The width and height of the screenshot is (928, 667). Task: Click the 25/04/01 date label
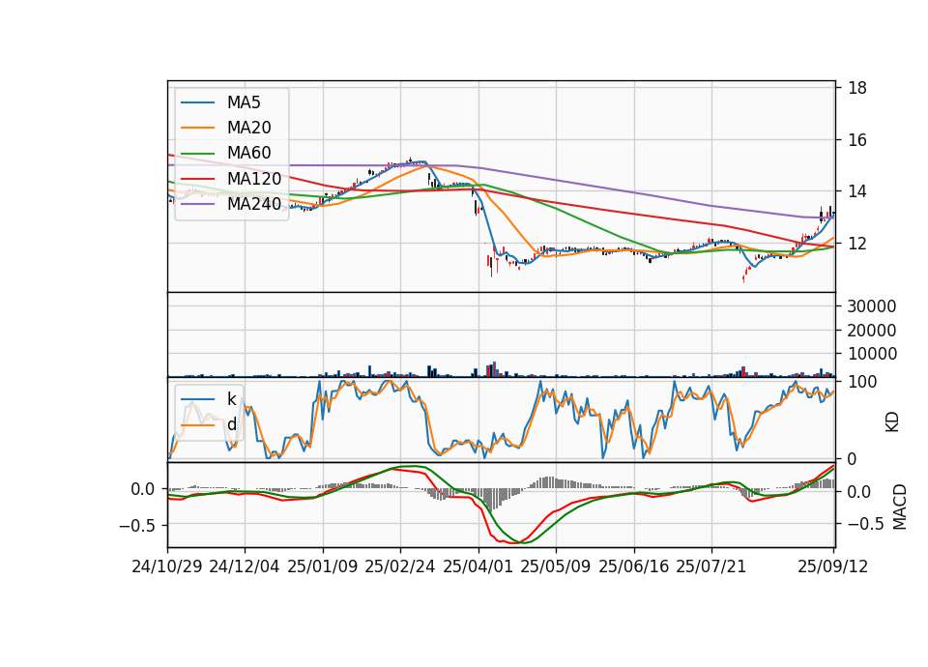478,566
